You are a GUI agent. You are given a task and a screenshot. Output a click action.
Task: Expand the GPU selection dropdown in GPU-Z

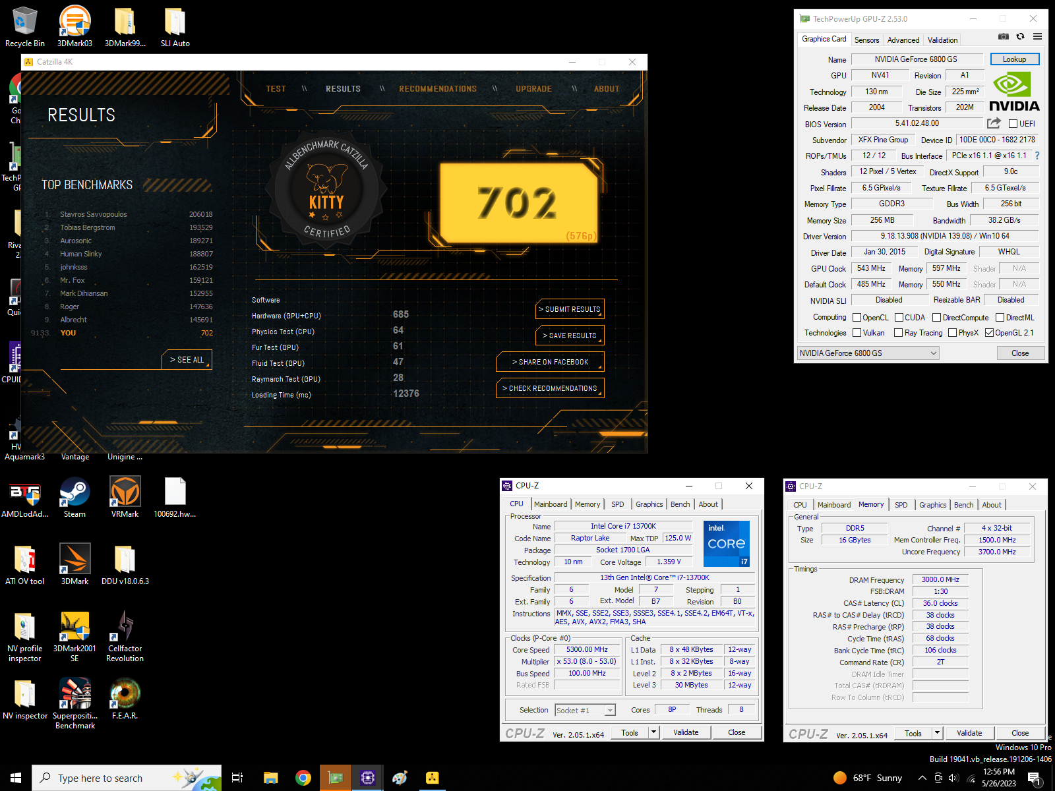pyautogui.click(x=868, y=353)
